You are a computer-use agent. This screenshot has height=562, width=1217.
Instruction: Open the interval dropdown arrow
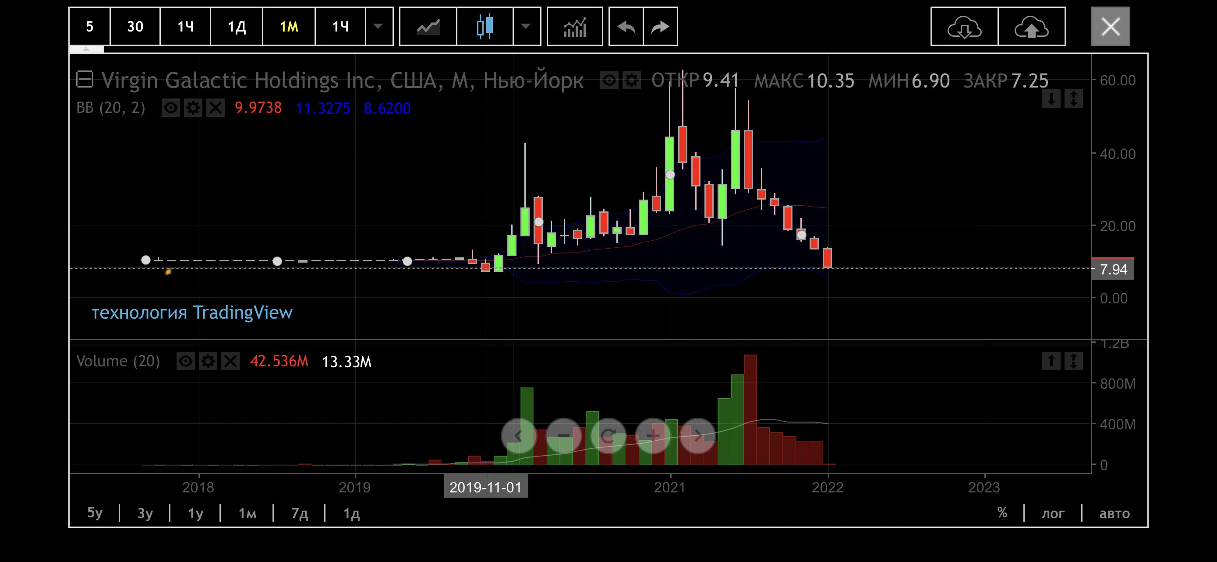coord(379,26)
